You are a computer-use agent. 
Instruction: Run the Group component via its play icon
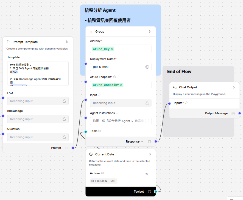[x=150, y=31]
